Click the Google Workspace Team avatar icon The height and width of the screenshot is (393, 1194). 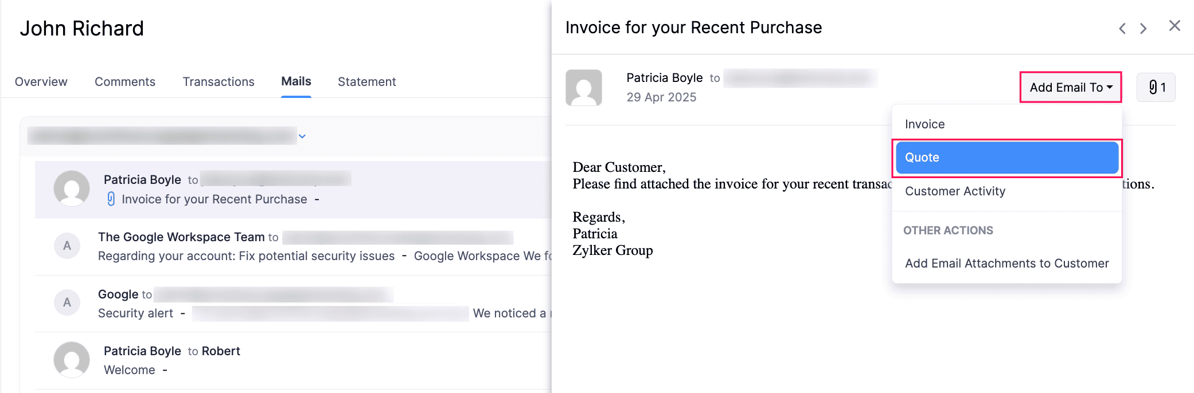pyautogui.click(x=67, y=246)
